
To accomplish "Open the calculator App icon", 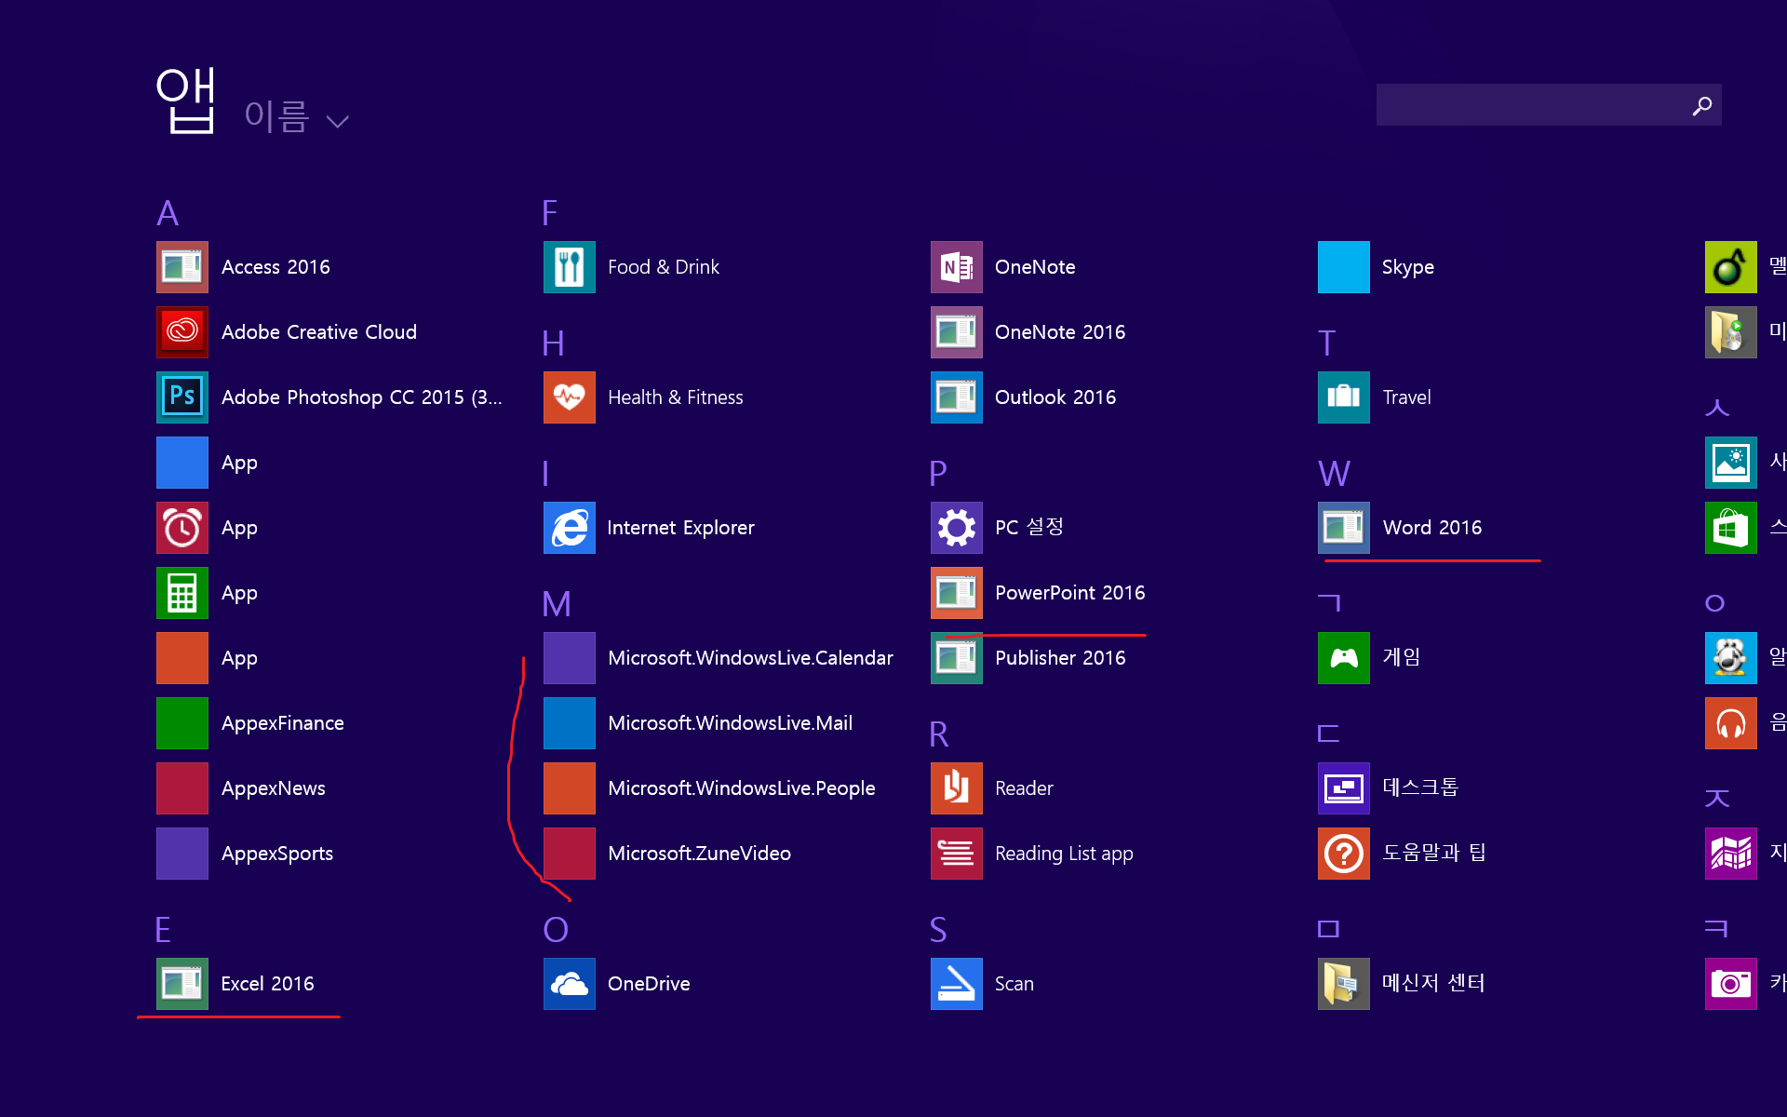I will tap(182, 593).
